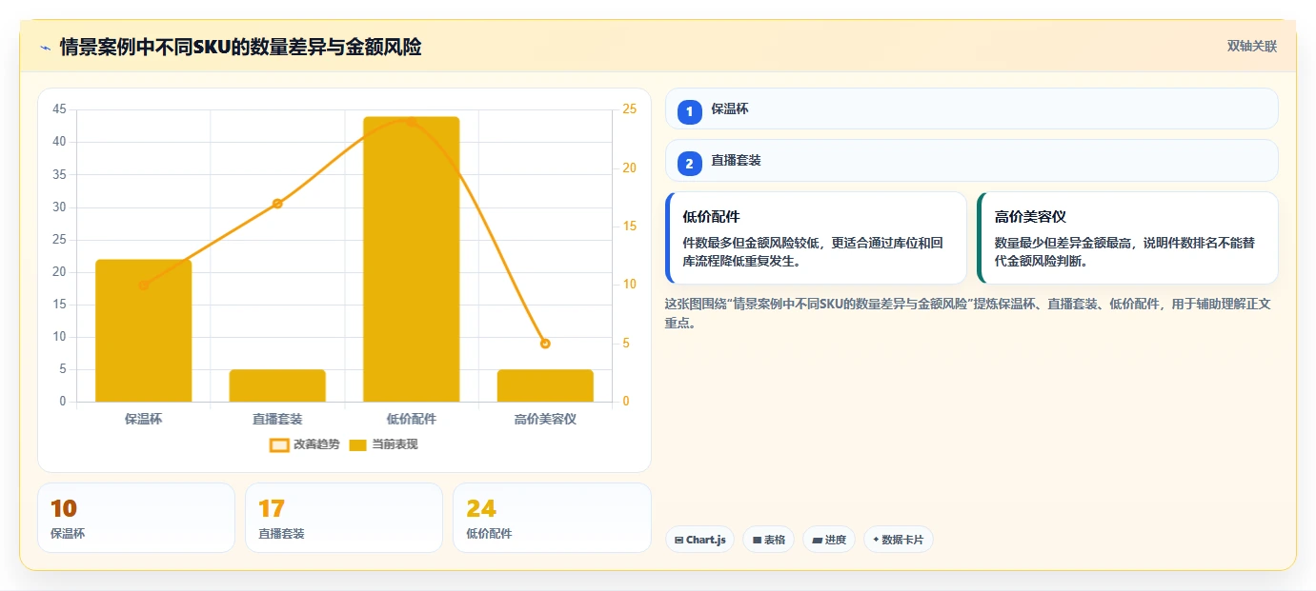Click the lightning icon beside the title
The height and width of the screenshot is (591, 1316).
point(45,48)
